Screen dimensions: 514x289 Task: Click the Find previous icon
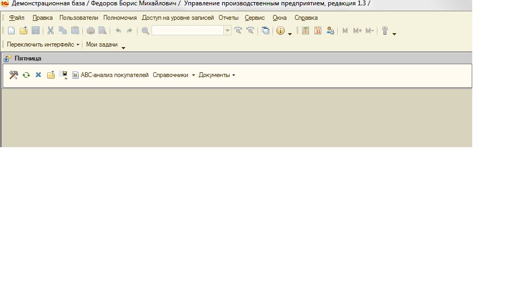tap(251, 31)
